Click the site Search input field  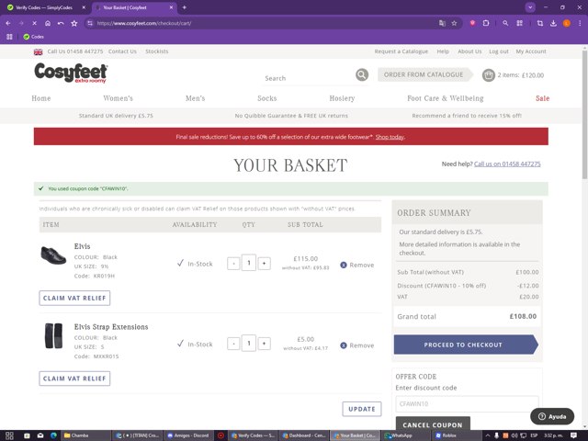click(308, 78)
